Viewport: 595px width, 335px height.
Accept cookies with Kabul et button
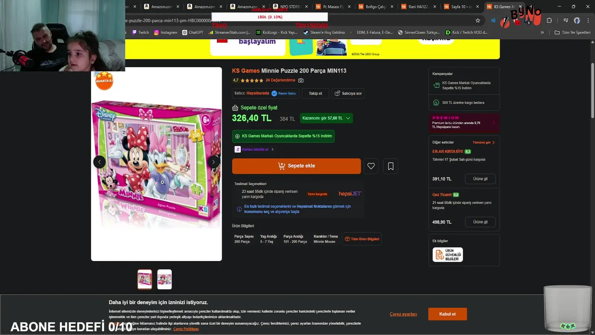(x=448, y=314)
